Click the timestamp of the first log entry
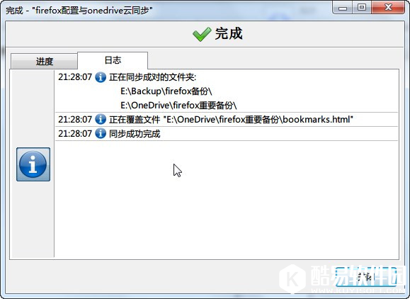The height and width of the screenshot is (299, 410). coord(75,77)
